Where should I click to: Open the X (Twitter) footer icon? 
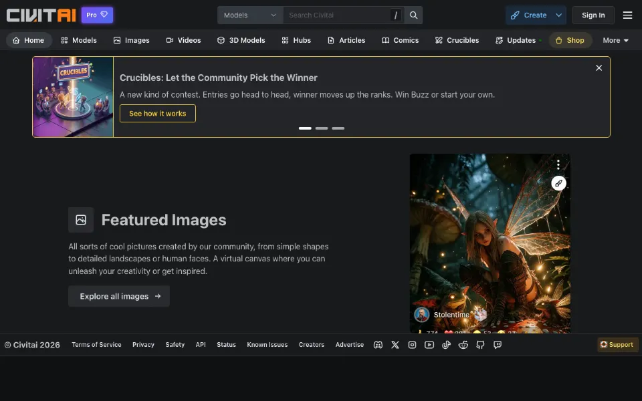click(395, 345)
